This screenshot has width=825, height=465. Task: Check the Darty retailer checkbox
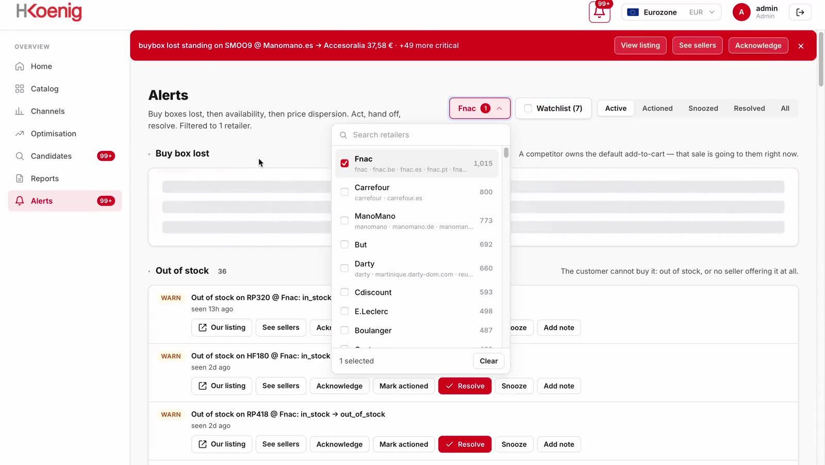344,269
